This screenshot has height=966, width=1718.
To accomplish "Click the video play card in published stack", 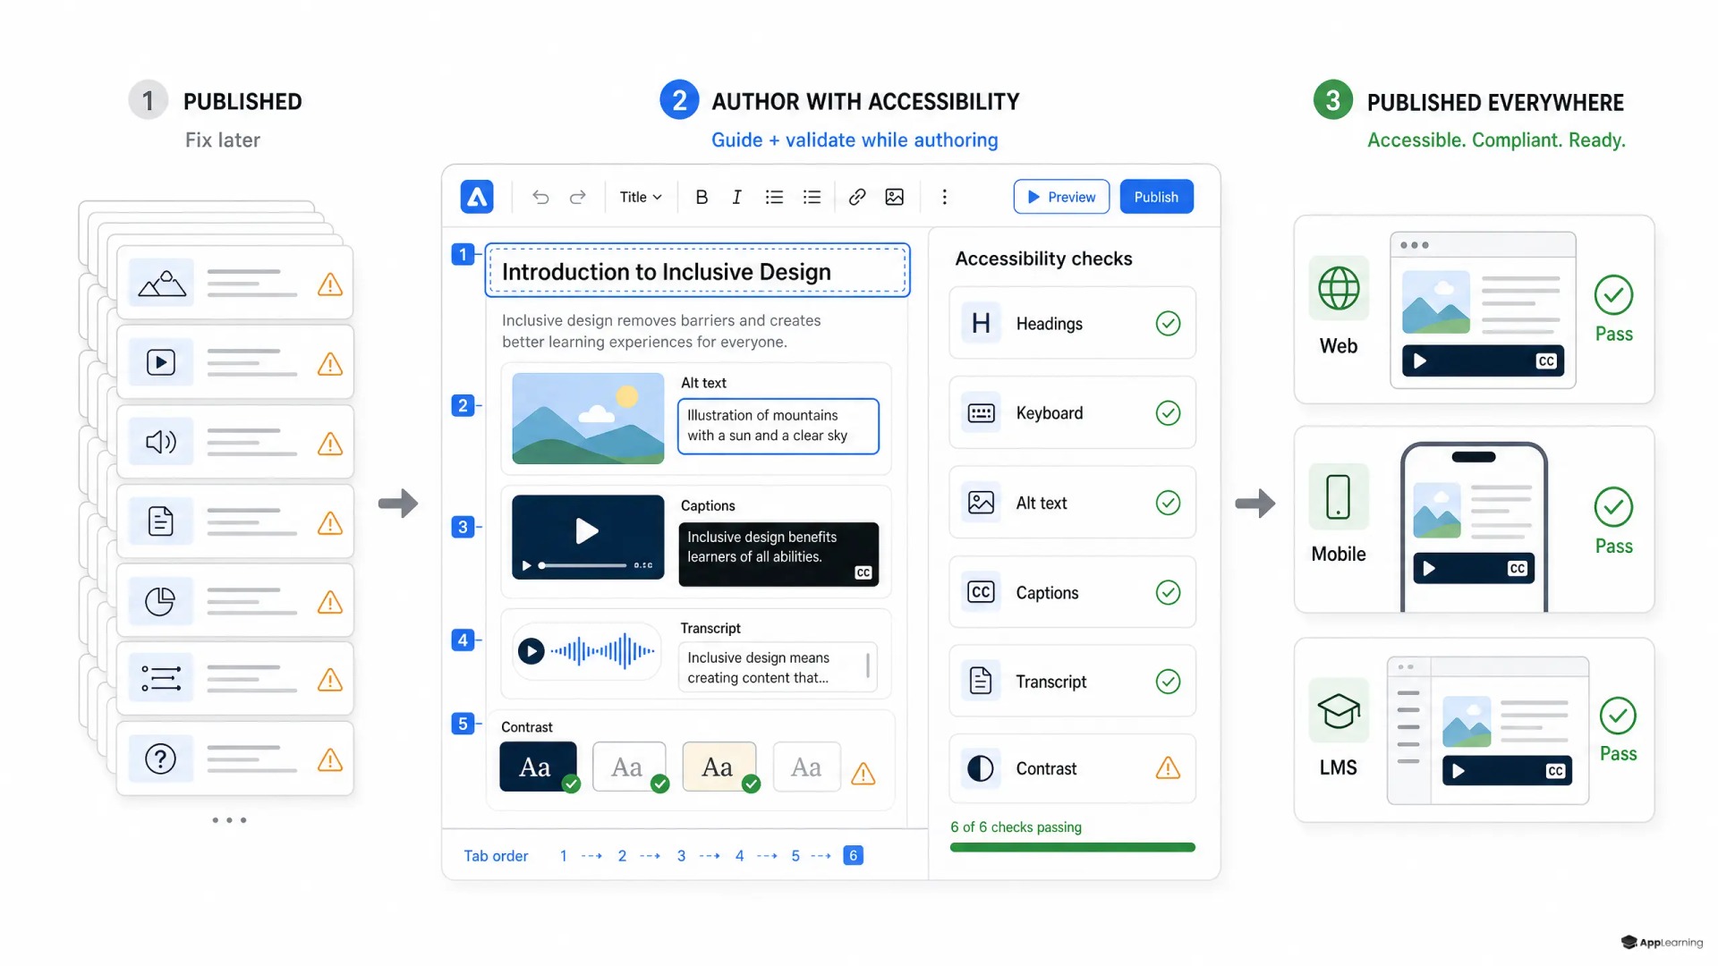I will point(234,362).
